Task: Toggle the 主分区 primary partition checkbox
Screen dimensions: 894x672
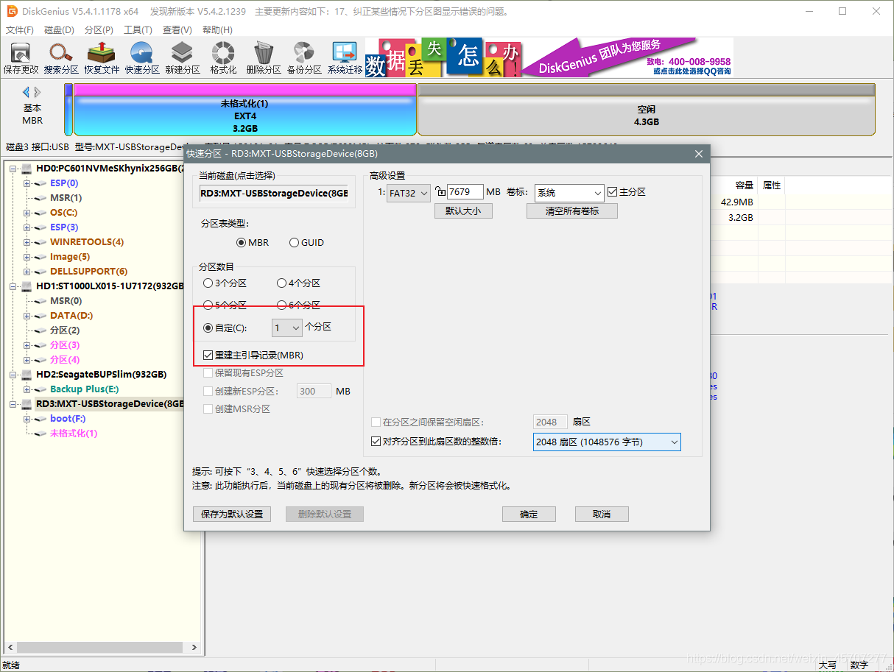Action: pyautogui.click(x=613, y=192)
